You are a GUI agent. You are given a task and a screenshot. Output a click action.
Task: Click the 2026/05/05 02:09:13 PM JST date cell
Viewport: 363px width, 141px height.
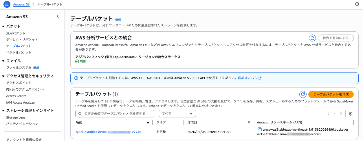click(209, 132)
